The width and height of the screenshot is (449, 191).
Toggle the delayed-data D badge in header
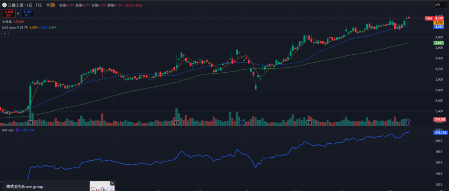click(53, 5)
